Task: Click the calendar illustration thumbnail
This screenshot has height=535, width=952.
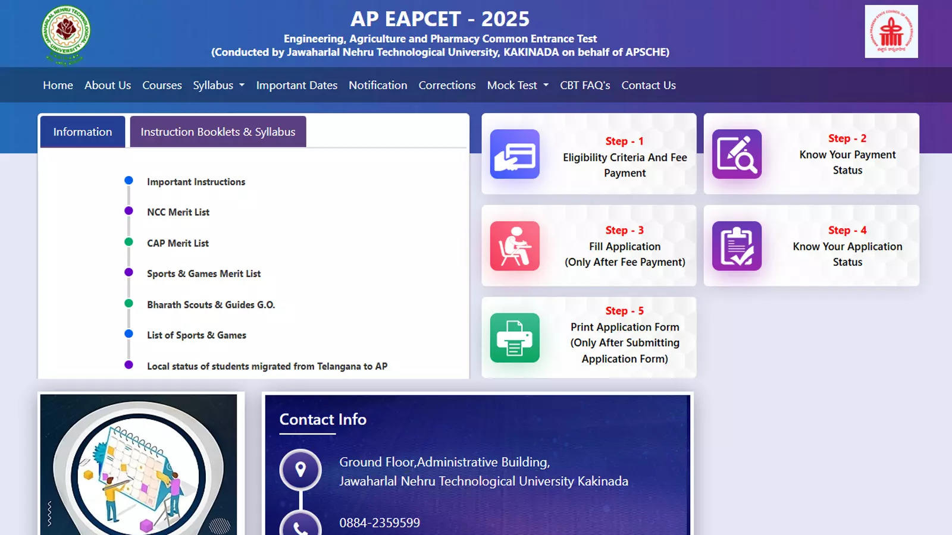Action: pyautogui.click(x=139, y=464)
